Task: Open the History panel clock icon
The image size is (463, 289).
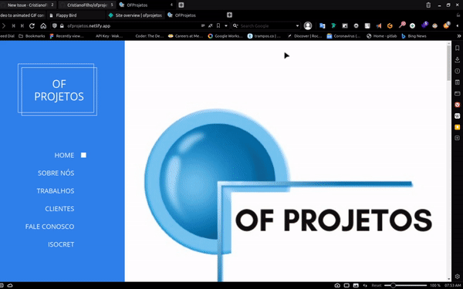Action: tap(457, 71)
